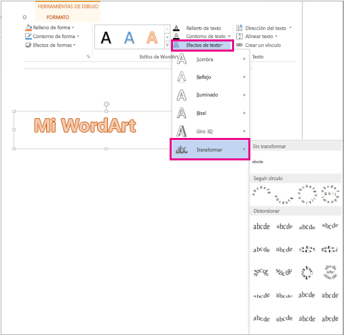Open the Contorno de texto dropdown arrow
The image size is (344, 335).
pyautogui.click(x=229, y=36)
